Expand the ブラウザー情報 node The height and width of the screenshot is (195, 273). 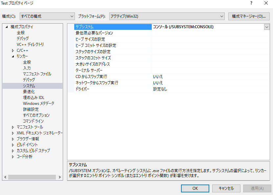(x=13, y=139)
